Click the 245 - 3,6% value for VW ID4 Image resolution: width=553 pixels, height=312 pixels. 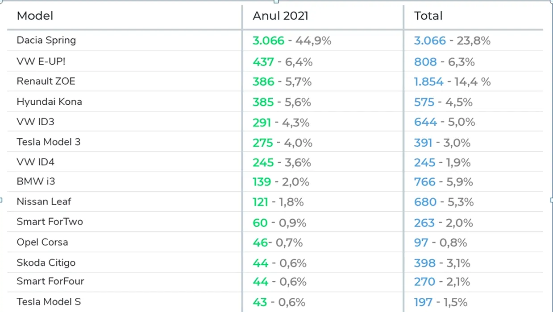pos(282,163)
